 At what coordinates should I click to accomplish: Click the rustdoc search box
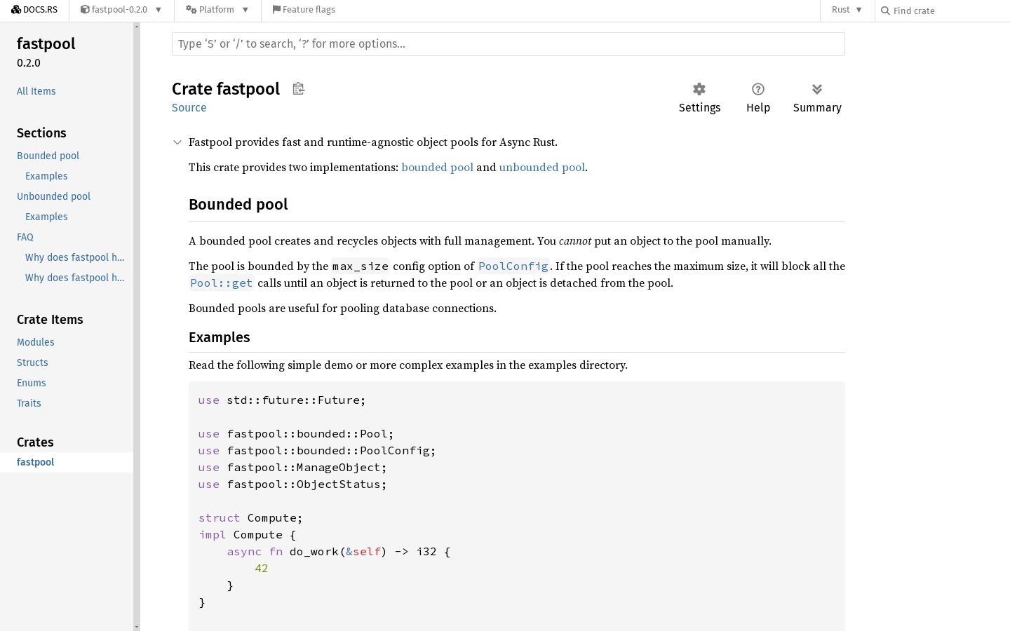tap(509, 43)
